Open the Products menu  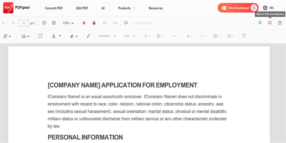tap(127, 8)
